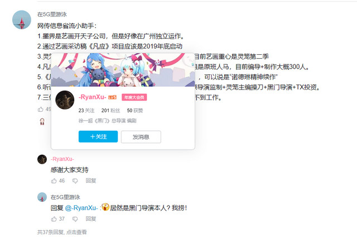View the 23 关注 following count

pos(86,111)
